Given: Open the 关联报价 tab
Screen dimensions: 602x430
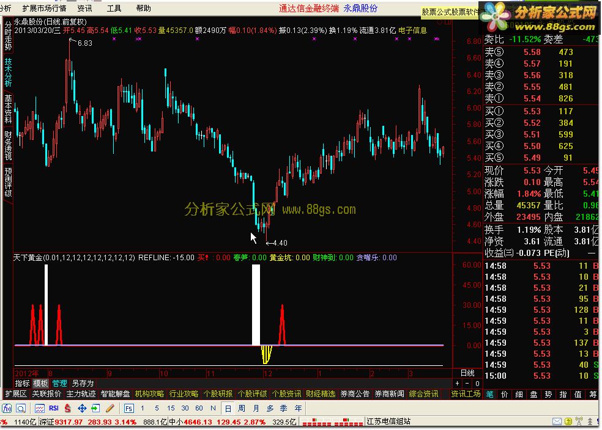Looking at the screenshot, I should 46,394.
